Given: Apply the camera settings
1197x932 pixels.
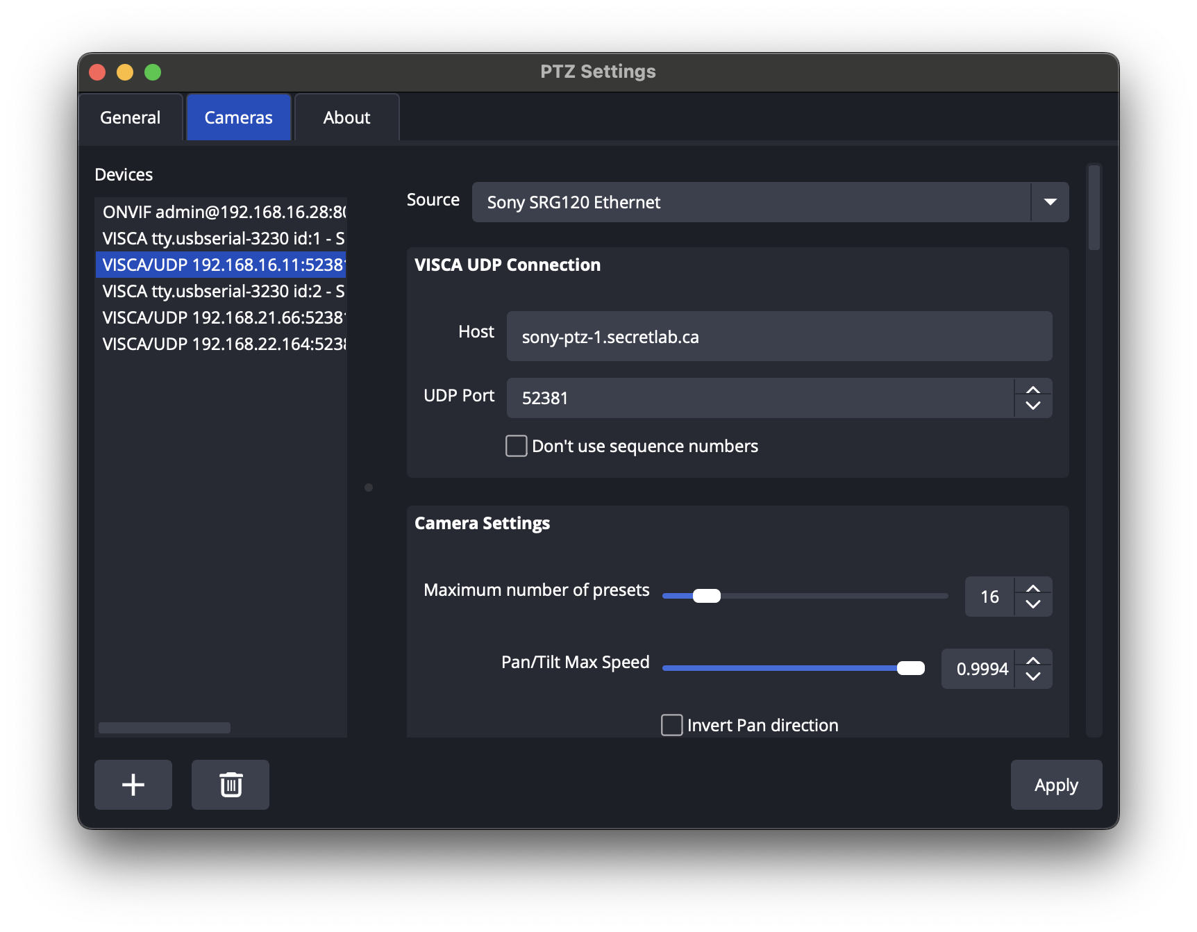Looking at the screenshot, I should [x=1055, y=785].
